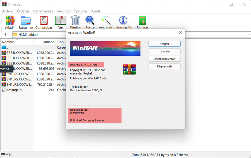Click the Aceptar button
Screen dimensions: 251x158
click(x=164, y=44)
